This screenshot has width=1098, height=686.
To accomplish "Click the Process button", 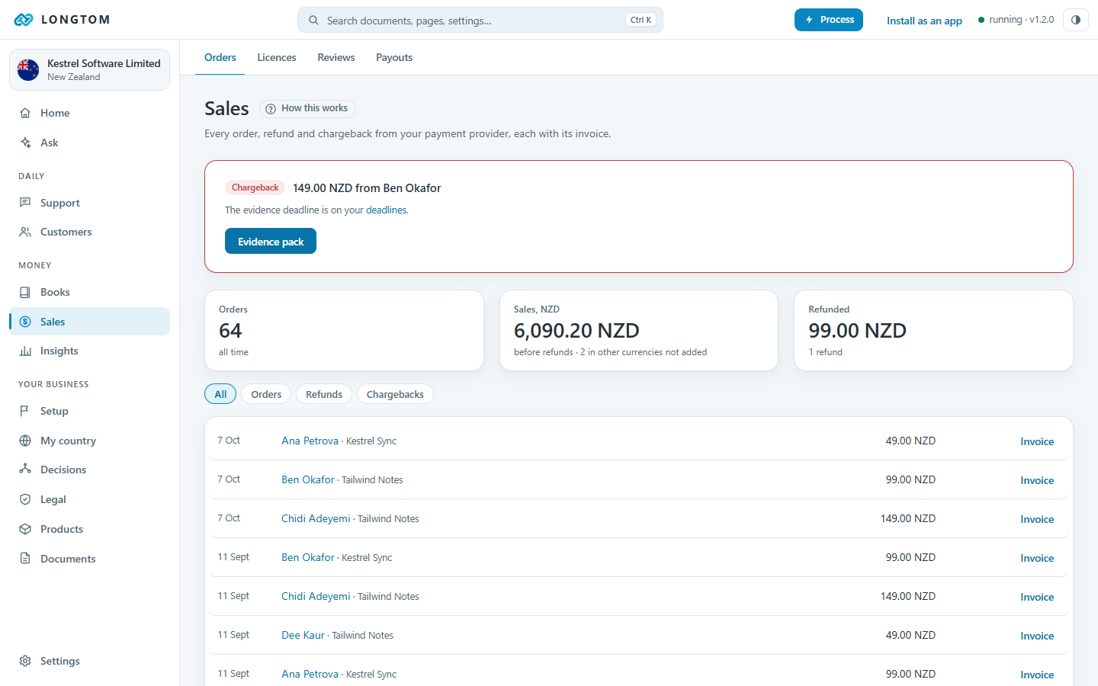I will 829,20.
